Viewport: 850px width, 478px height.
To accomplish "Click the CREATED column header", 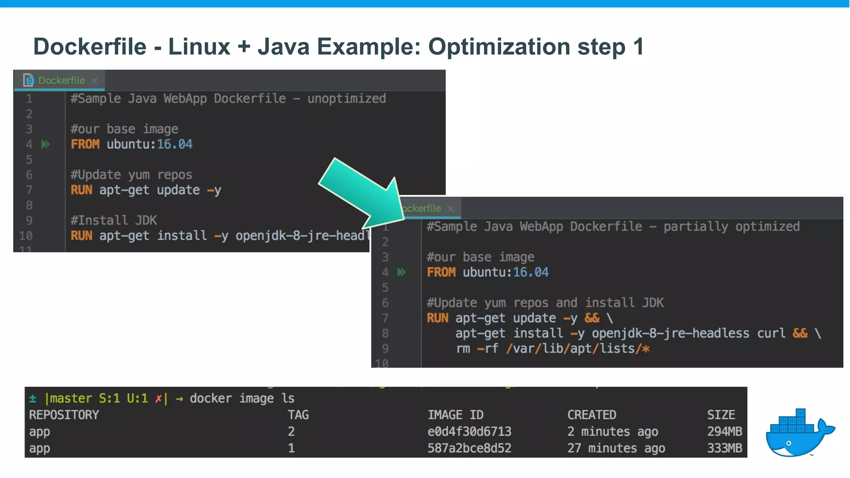I will [592, 415].
